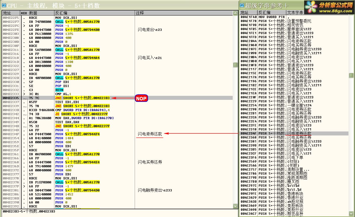Select the ah股对照 string reference row
This screenshot has height=217, width=355.
click(x=294, y=202)
